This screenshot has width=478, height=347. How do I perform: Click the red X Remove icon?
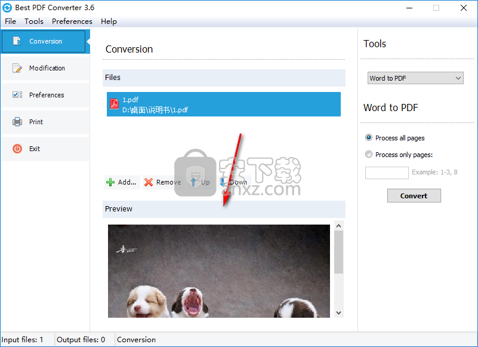(x=149, y=182)
